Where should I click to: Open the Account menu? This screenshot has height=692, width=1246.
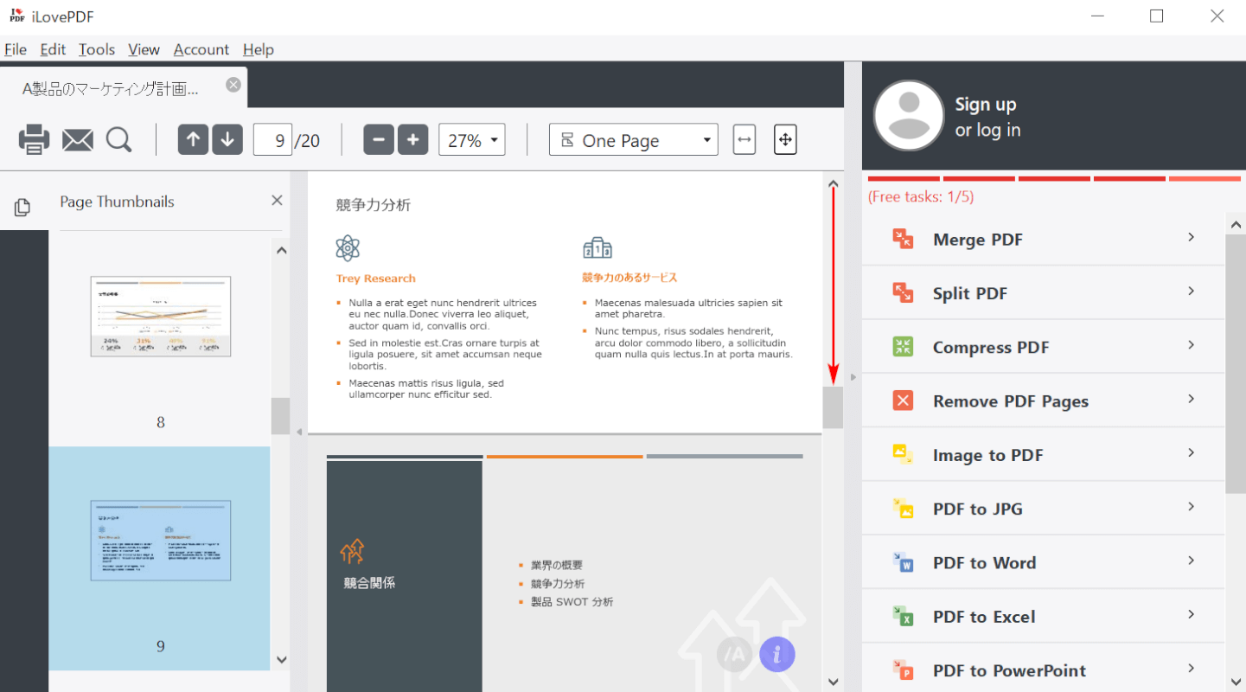(201, 49)
